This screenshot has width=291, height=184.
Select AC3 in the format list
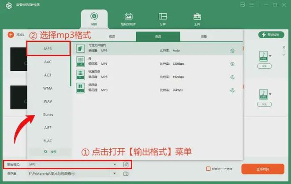click(48, 75)
